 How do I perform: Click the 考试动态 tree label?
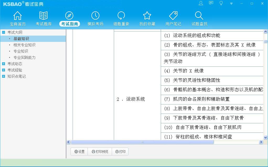15,64
